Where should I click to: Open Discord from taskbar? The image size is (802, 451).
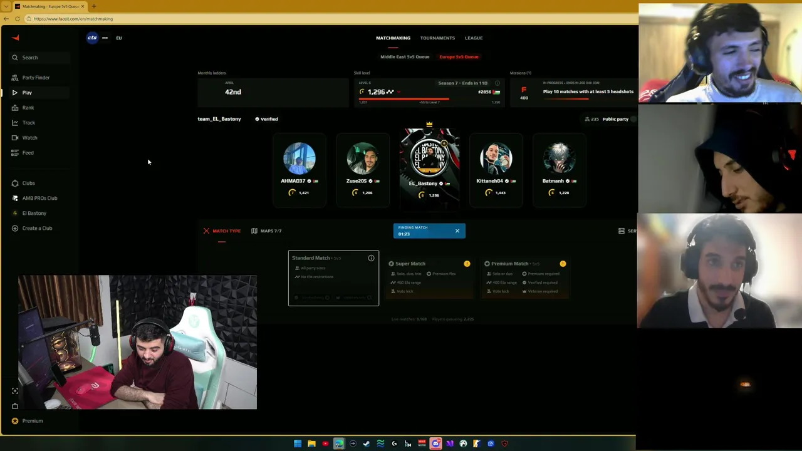[x=435, y=444]
